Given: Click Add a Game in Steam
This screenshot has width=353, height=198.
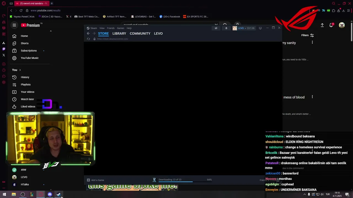Looking at the screenshot, I should point(95,180).
